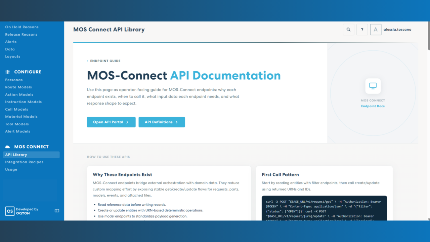
Task: Open the Data sidebar item
Action: pyautogui.click(x=10, y=49)
